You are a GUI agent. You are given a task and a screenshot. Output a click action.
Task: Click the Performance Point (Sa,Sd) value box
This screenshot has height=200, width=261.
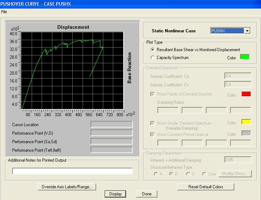click(111, 141)
